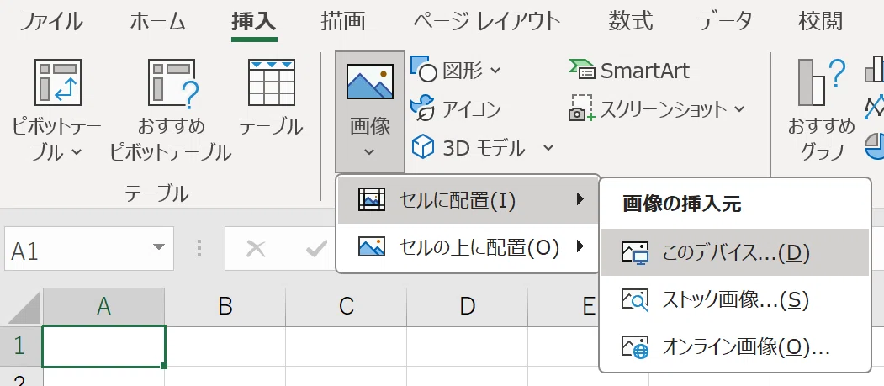Image resolution: width=884 pixels, height=386 pixels.
Task: Insert a table with テーブル icon
Action: [x=272, y=82]
